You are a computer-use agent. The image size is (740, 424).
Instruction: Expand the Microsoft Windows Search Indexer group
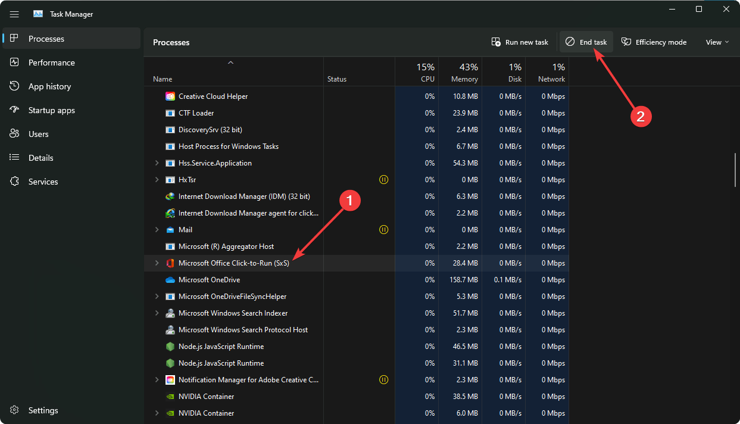tap(157, 313)
